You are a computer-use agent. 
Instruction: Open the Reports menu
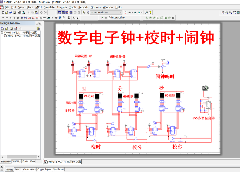pyautogui.click(x=83, y=7)
